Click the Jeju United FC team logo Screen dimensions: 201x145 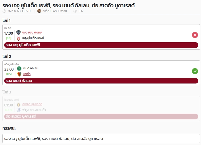coord(19,38)
